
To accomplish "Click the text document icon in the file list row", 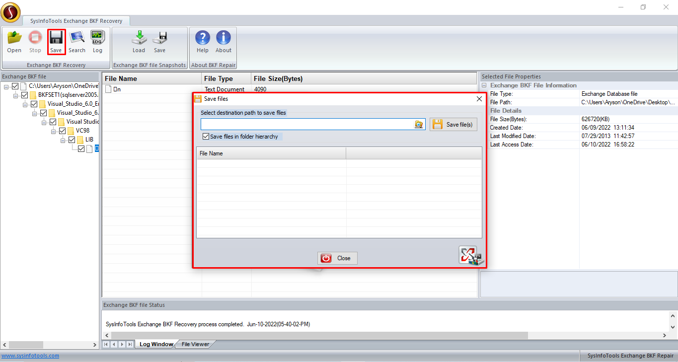I will [108, 89].
